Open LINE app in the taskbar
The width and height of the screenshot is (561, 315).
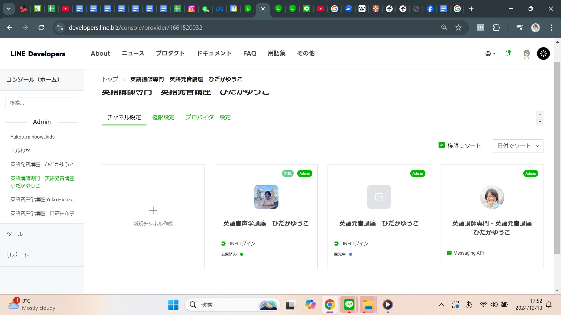coord(349,305)
